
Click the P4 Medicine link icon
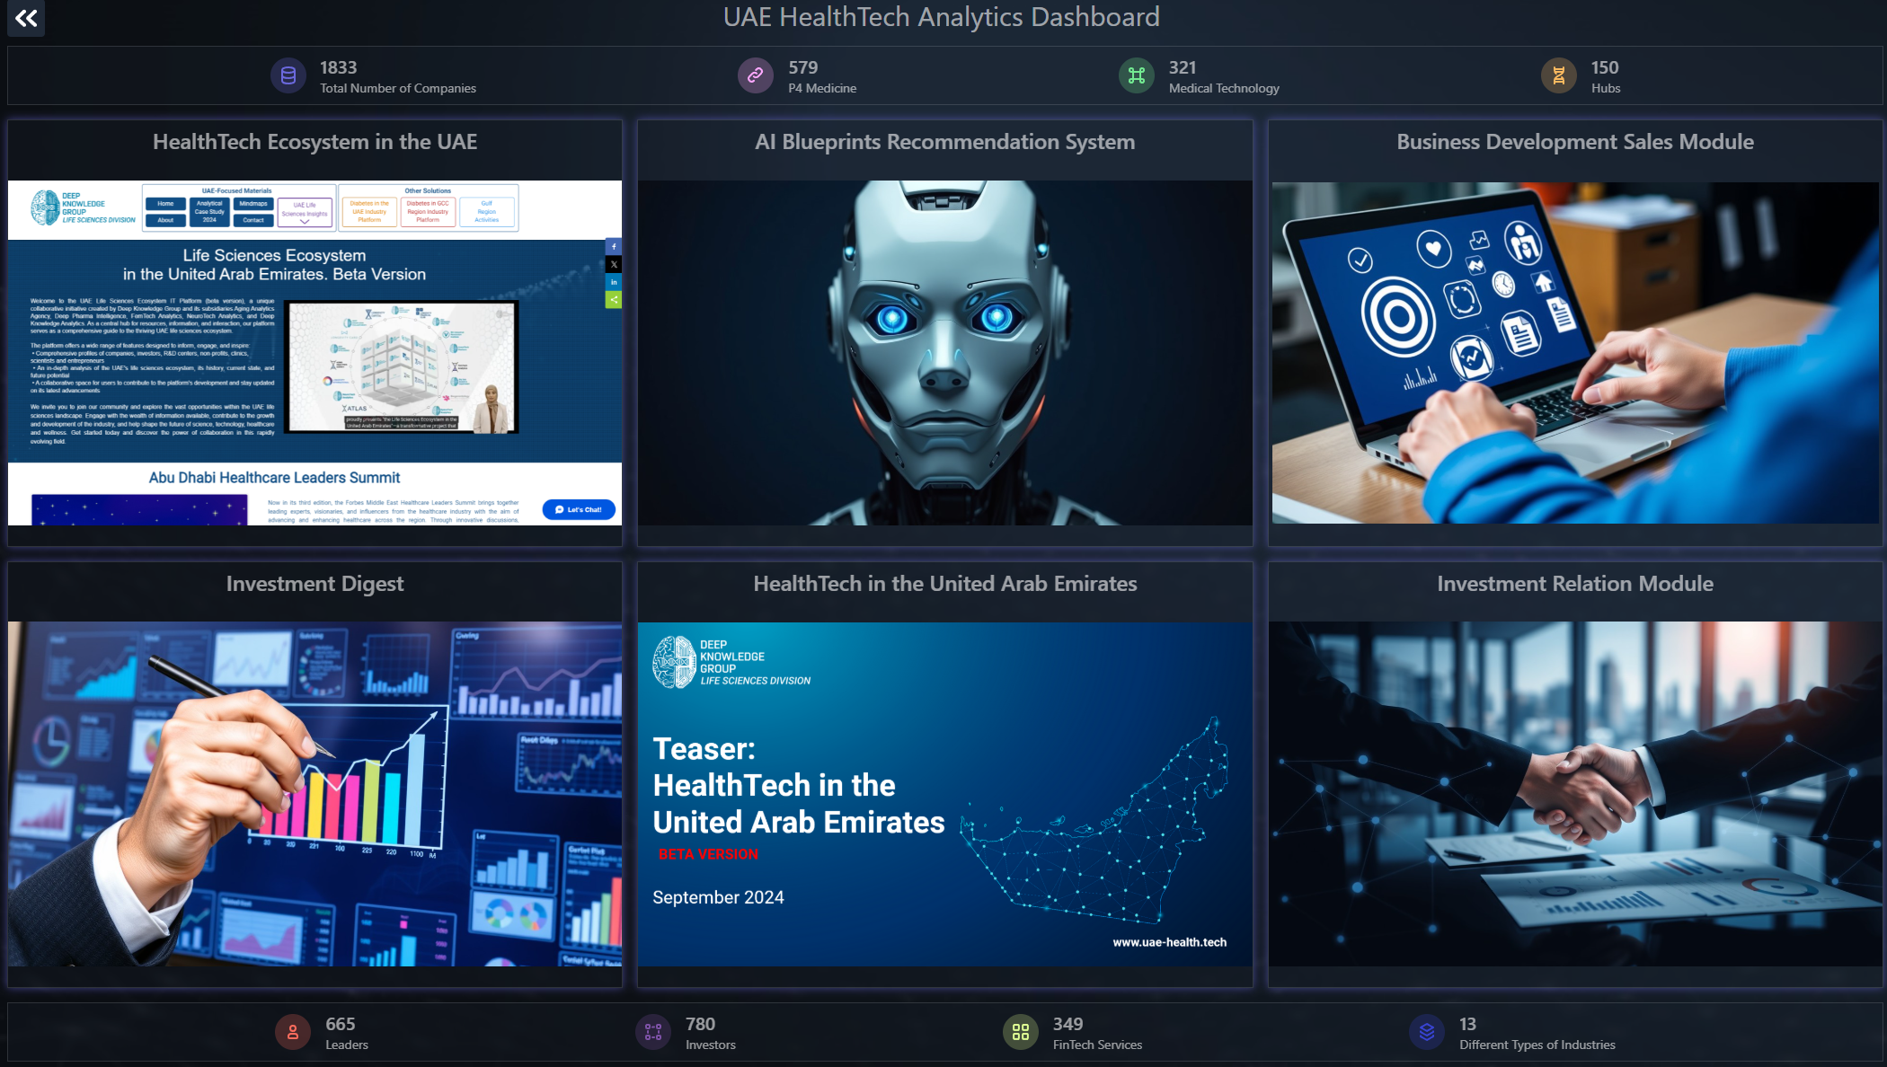pyautogui.click(x=756, y=76)
